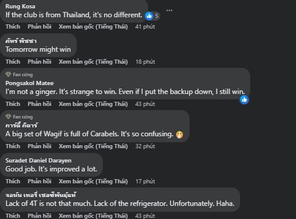Reply to the 'Tomorrow might win' comment
The width and height of the screenshot is (296, 219).
(x=39, y=62)
